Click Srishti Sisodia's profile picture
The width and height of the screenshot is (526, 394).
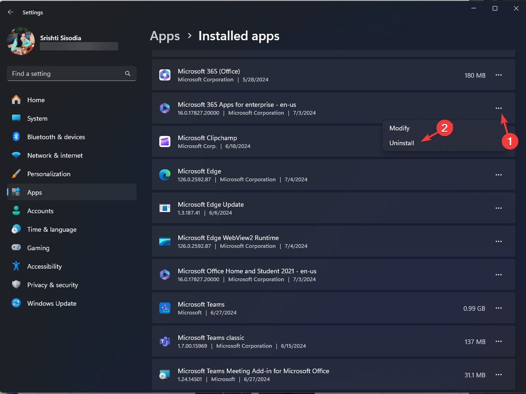pyautogui.click(x=20, y=41)
